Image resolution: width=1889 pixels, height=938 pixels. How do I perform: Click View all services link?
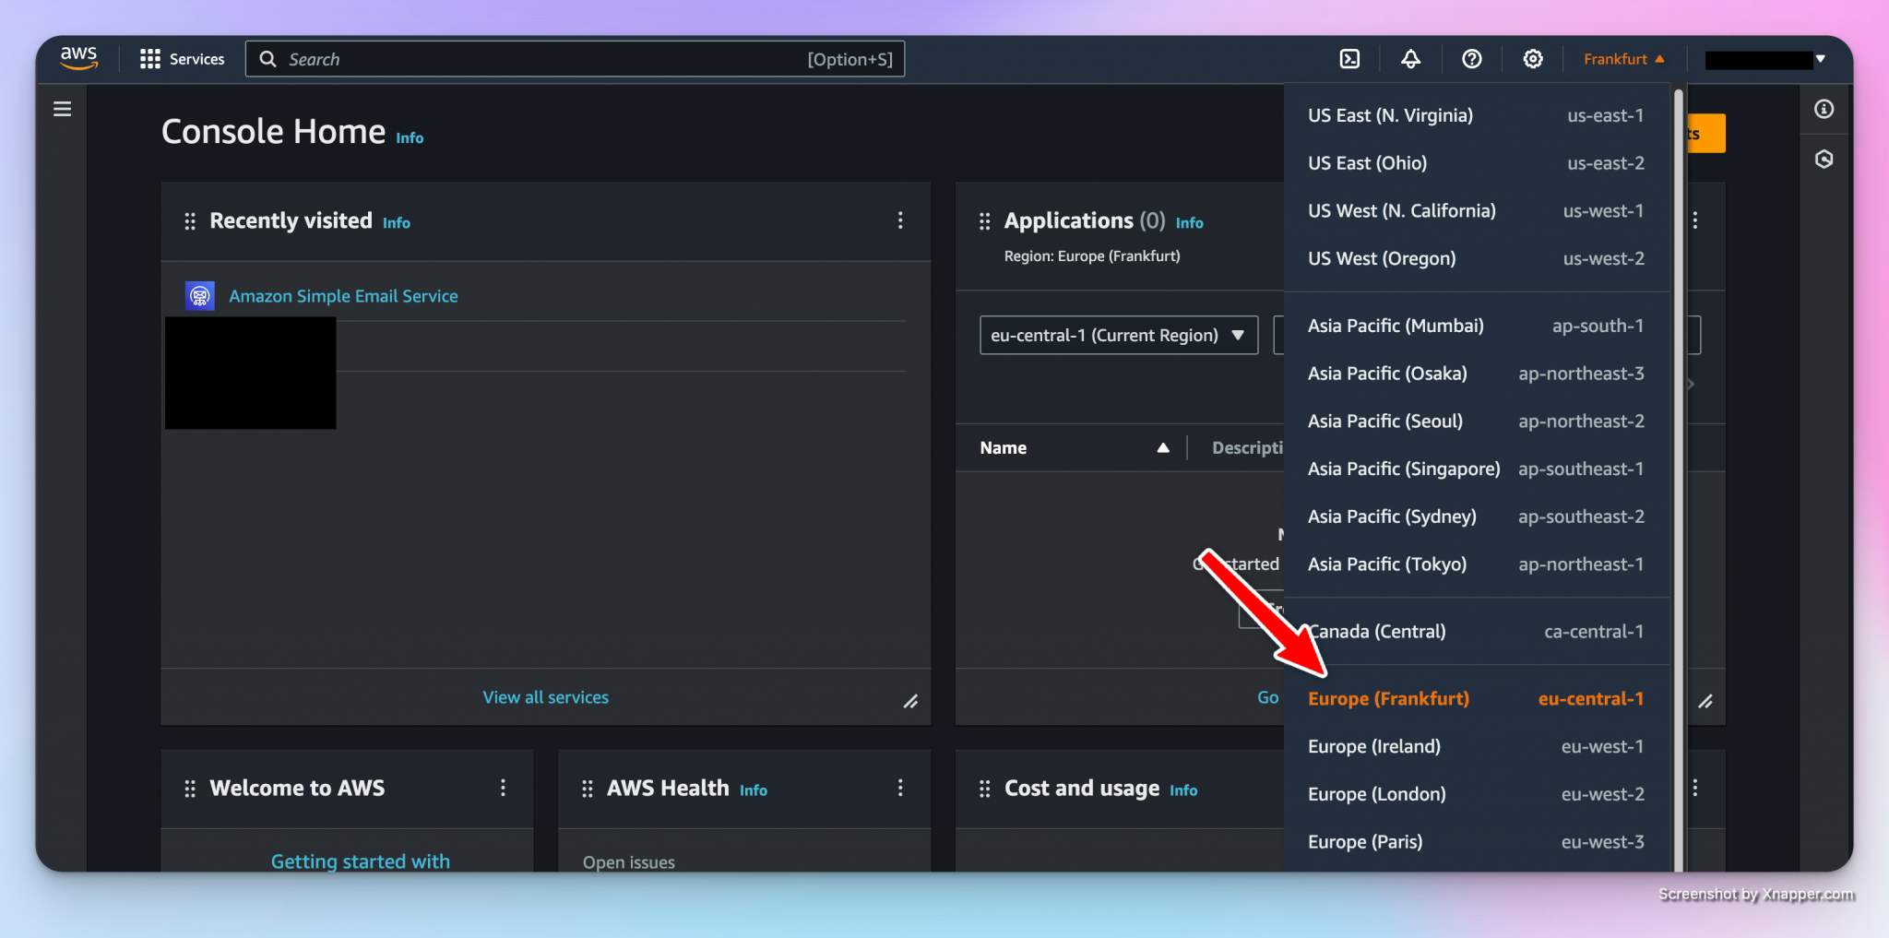[545, 697]
